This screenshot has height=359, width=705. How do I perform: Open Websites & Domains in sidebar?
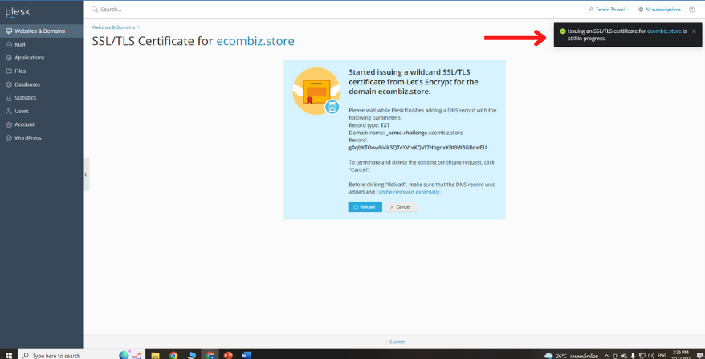click(42, 31)
